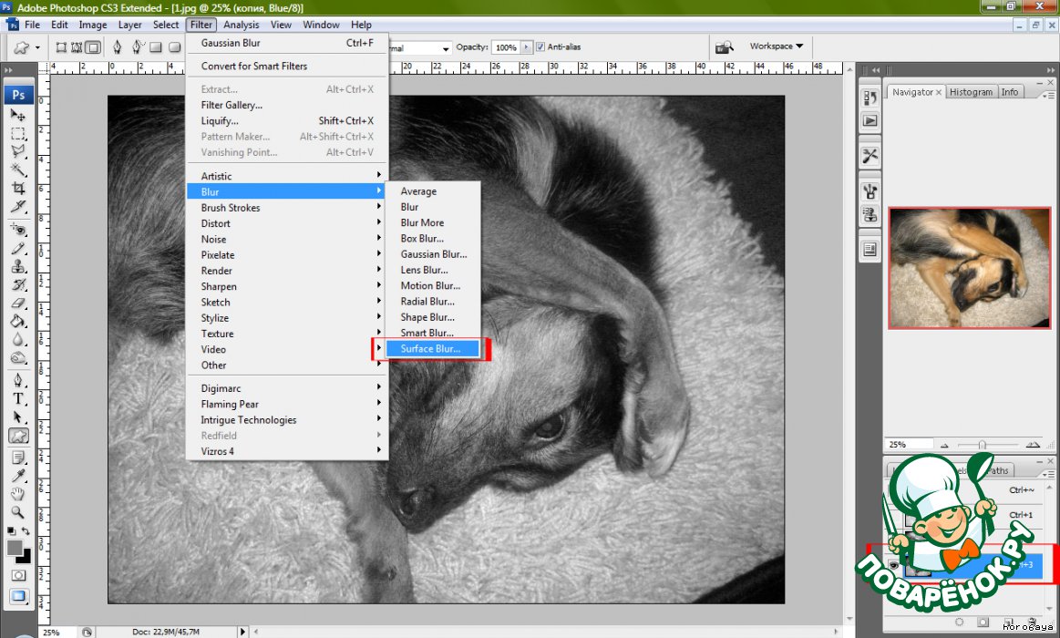Toggle the Anti-alias checkbox
Viewport: 1060px width, 638px height.
(540, 47)
